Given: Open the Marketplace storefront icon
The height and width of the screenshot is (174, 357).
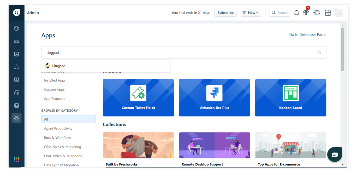Looking at the screenshot, I should pyautogui.click(x=328, y=12).
